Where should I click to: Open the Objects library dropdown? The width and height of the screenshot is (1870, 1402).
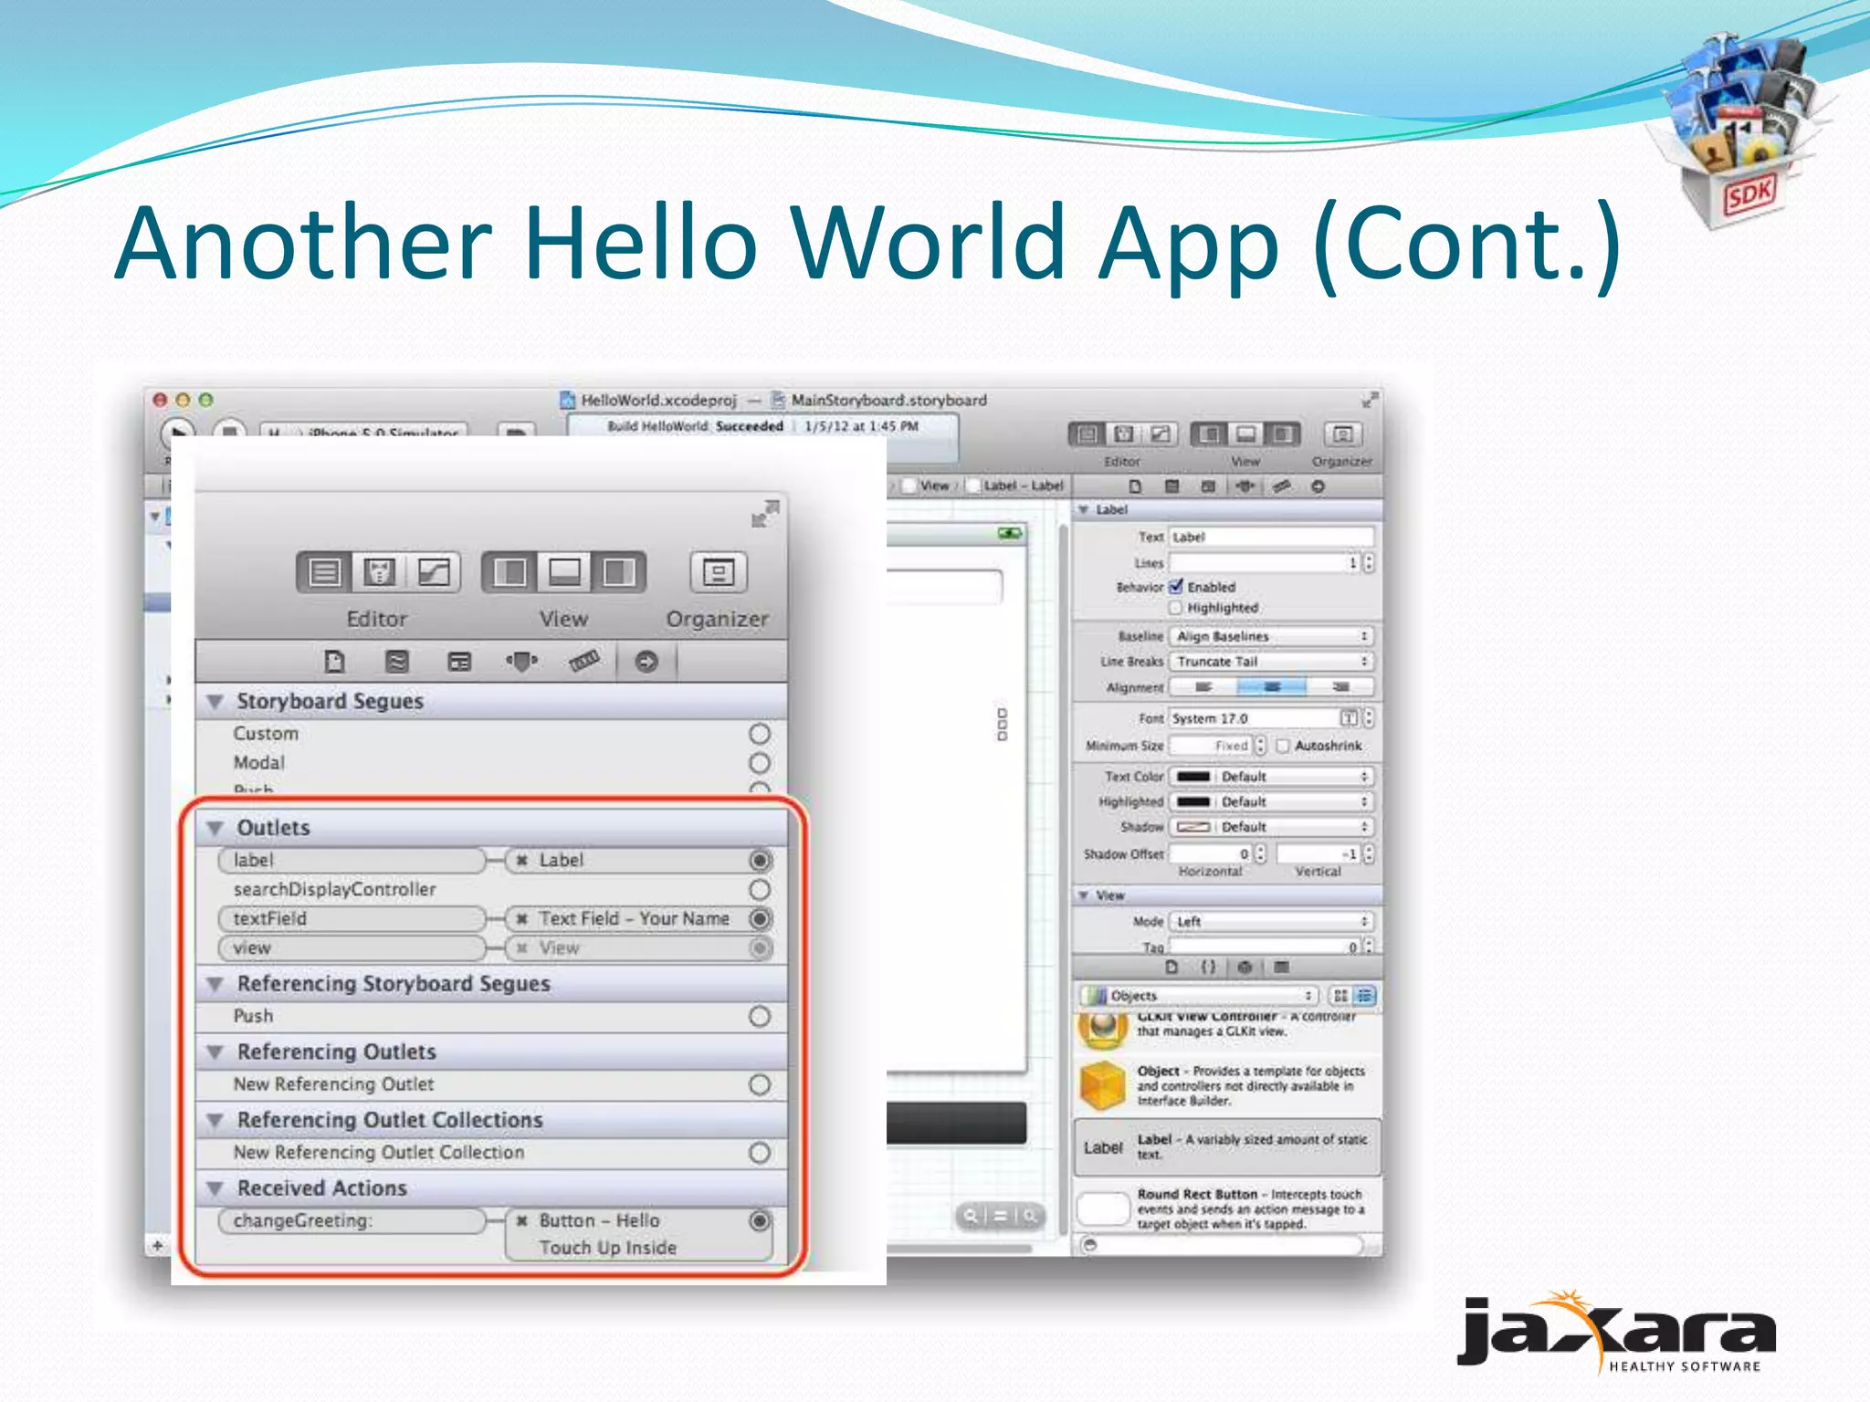click(x=1198, y=996)
